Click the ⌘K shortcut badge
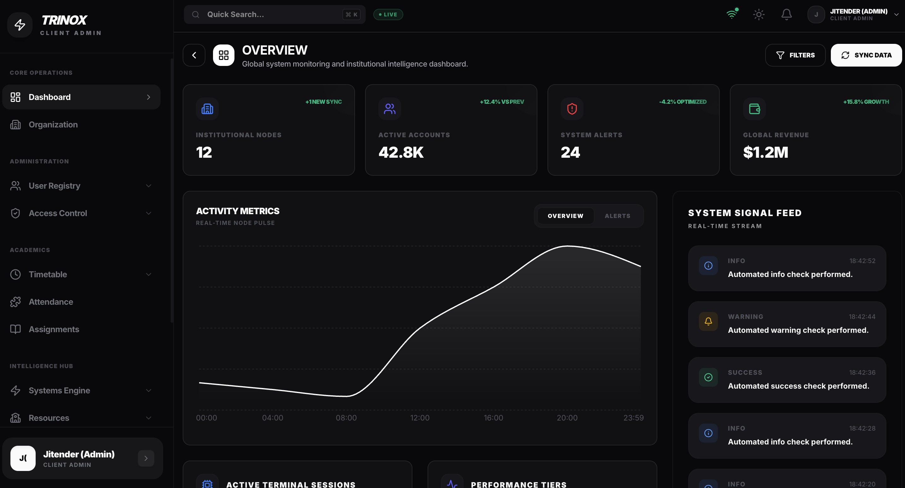905x488 pixels. coord(351,15)
